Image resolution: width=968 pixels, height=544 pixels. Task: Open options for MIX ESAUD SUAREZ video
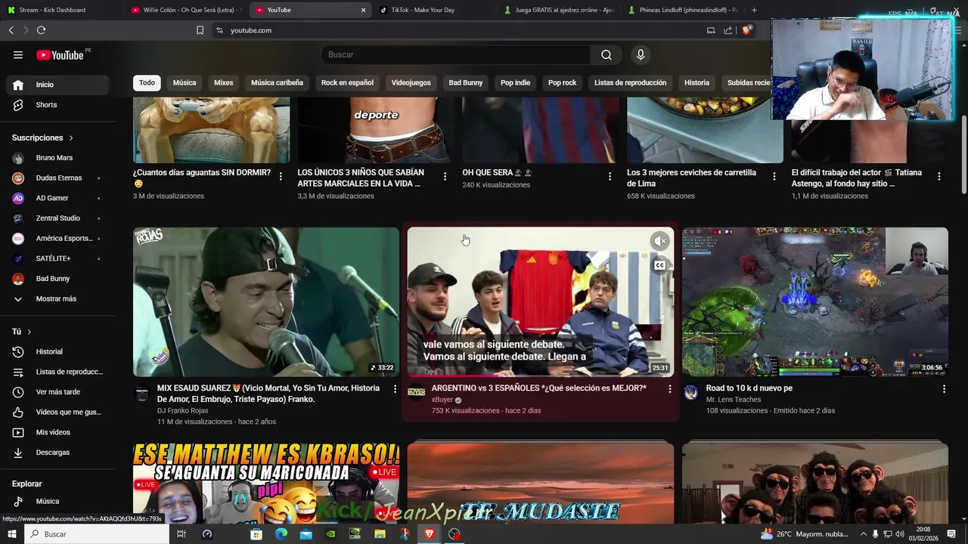(394, 388)
